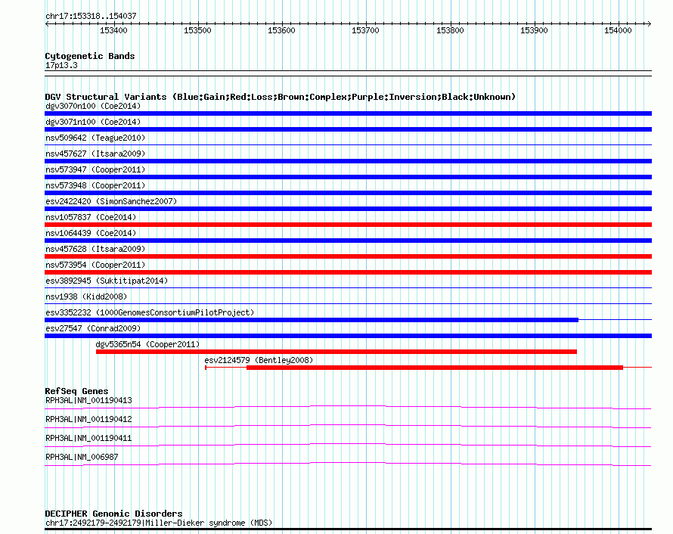Click the red bar under nsv573954
This screenshot has width=673, height=534.
pyautogui.click(x=348, y=272)
